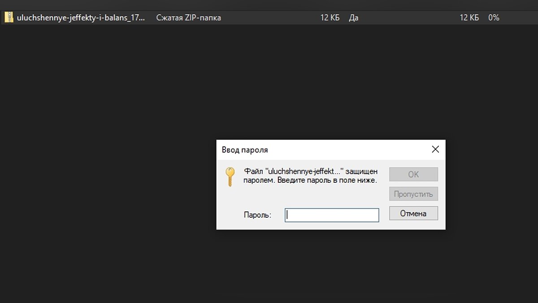Viewport: 538px width, 303px height.
Task: Click the golden key icon in the dialog
Action: click(x=230, y=176)
